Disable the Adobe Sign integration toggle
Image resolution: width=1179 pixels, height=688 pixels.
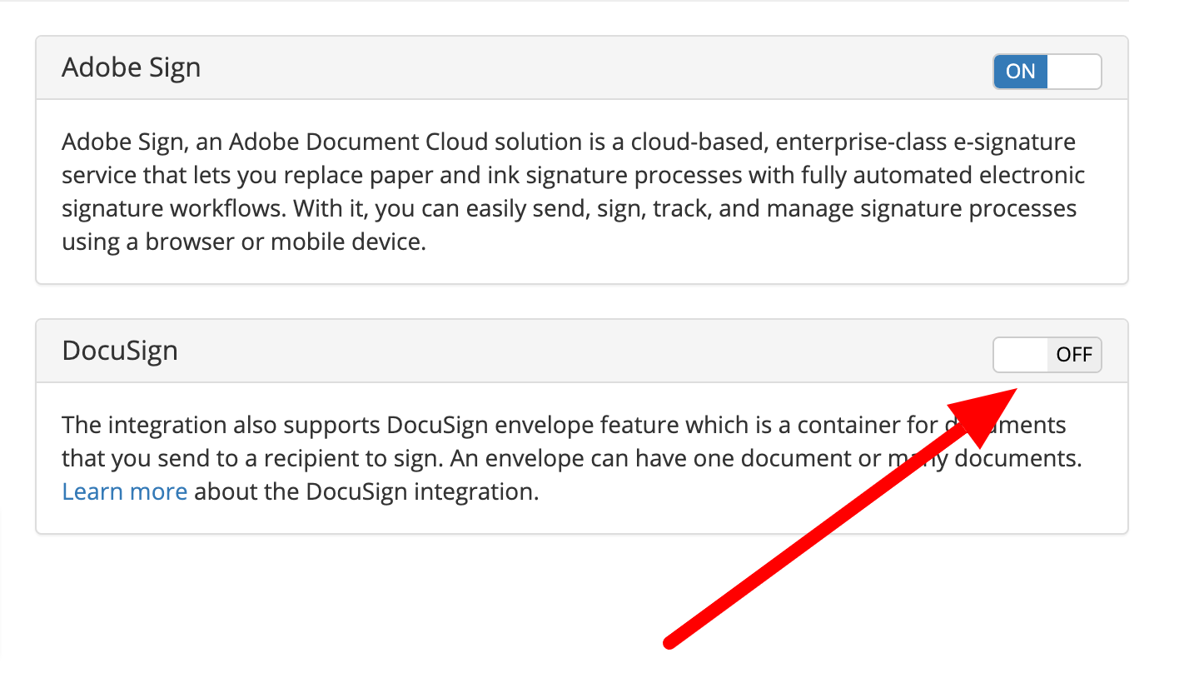tap(1047, 72)
